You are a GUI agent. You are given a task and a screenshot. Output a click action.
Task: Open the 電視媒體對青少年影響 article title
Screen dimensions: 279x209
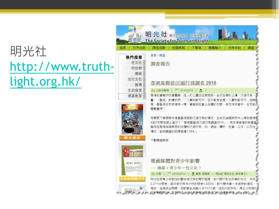tap(175, 161)
